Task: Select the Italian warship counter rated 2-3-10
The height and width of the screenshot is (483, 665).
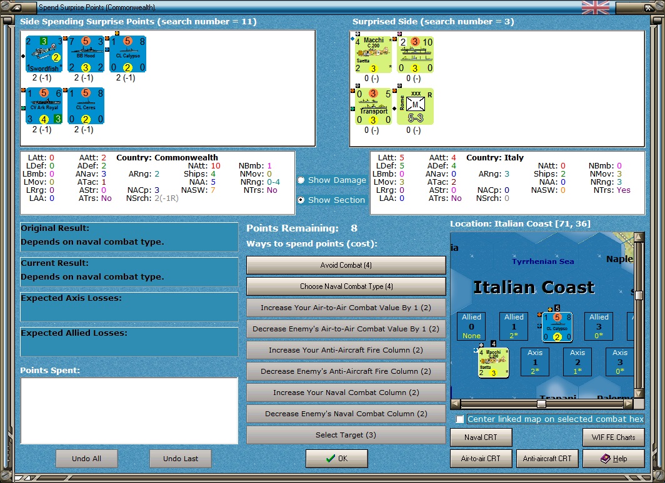Action: pyautogui.click(x=415, y=54)
